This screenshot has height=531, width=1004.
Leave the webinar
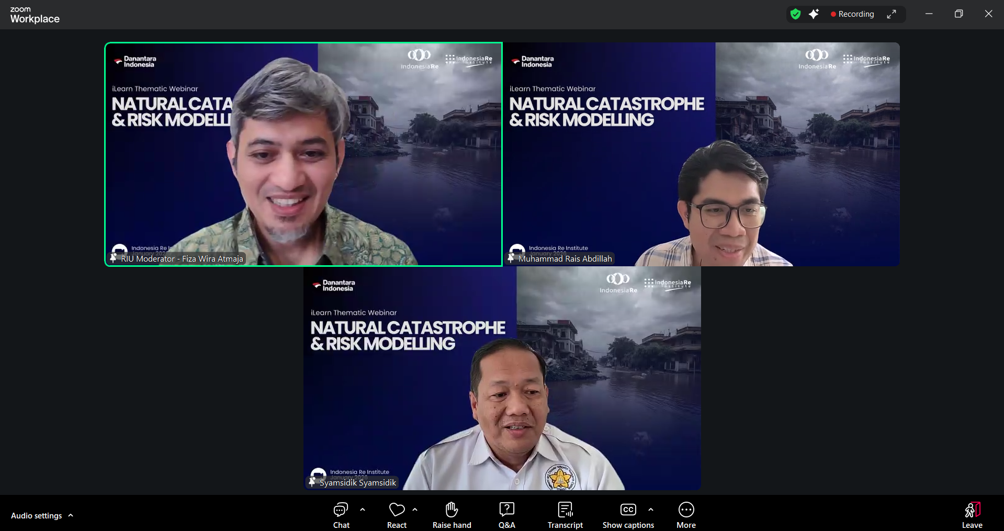972,515
